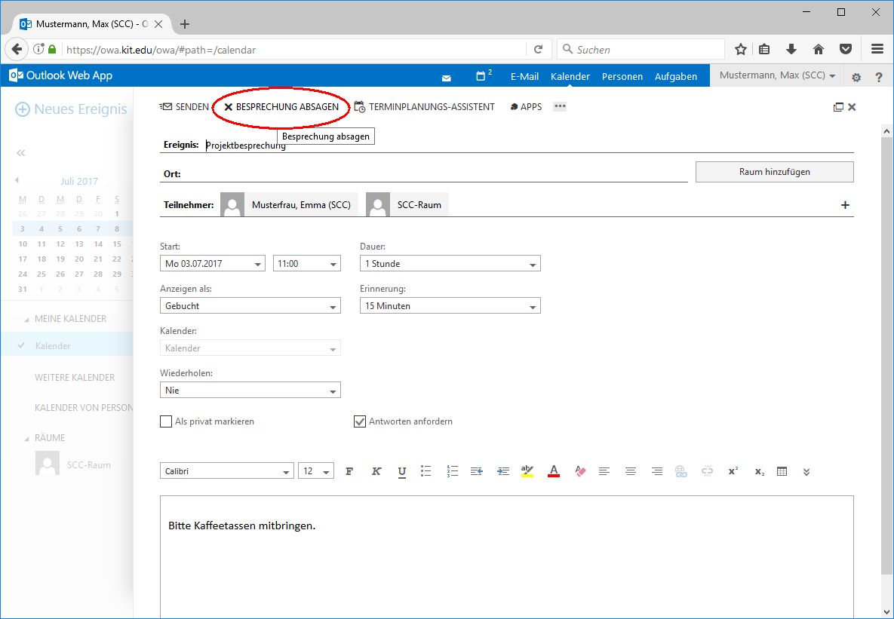
Task: Bookmark this page with the star icon
Action: pos(741,50)
